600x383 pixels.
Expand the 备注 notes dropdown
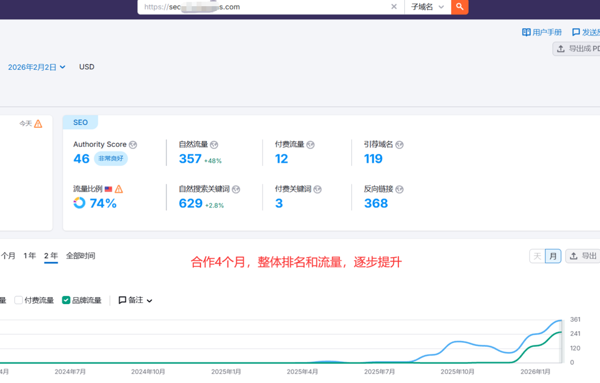(x=135, y=300)
